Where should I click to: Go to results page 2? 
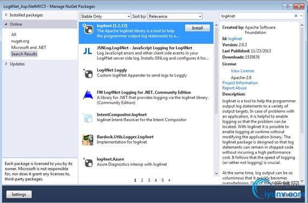click(x=142, y=180)
